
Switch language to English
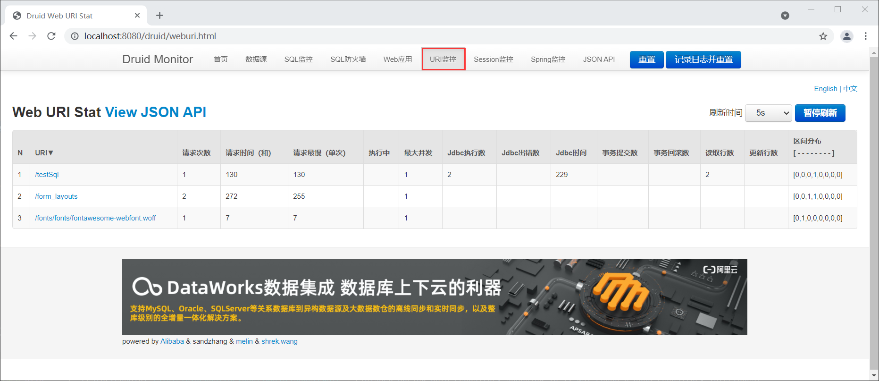(x=826, y=89)
